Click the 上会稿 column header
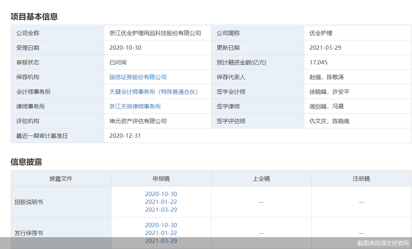 pyautogui.click(x=261, y=179)
